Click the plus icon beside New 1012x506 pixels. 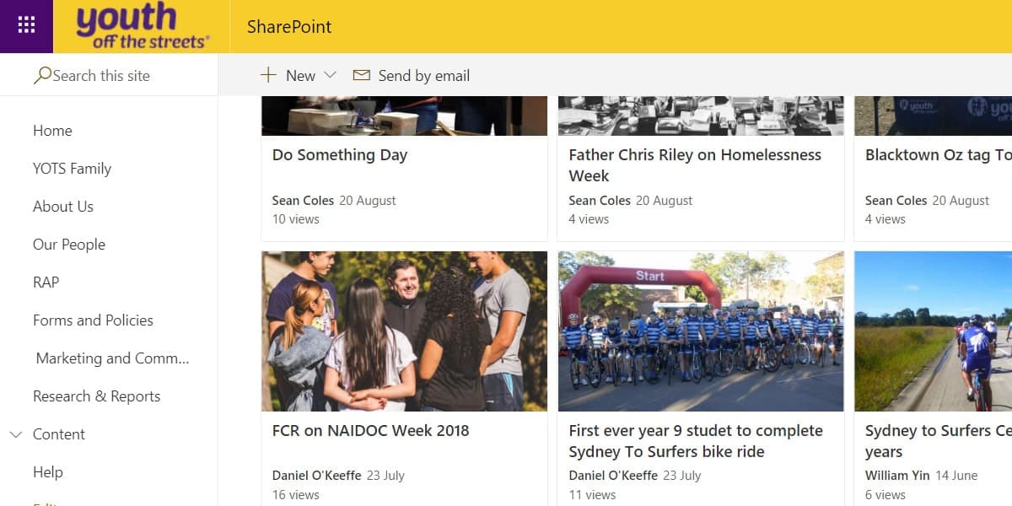[268, 75]
